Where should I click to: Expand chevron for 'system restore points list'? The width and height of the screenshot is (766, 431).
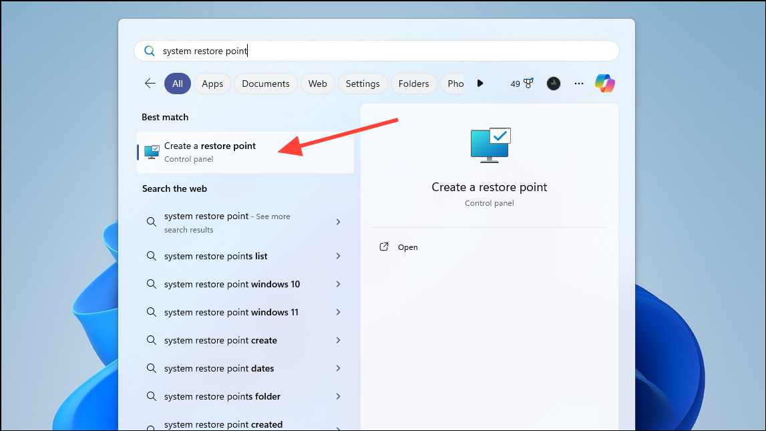click(x=338, y=256)
